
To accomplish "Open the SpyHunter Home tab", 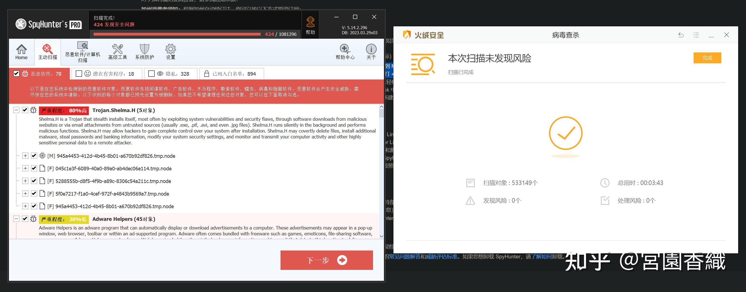I will click(x=21, y=52).
